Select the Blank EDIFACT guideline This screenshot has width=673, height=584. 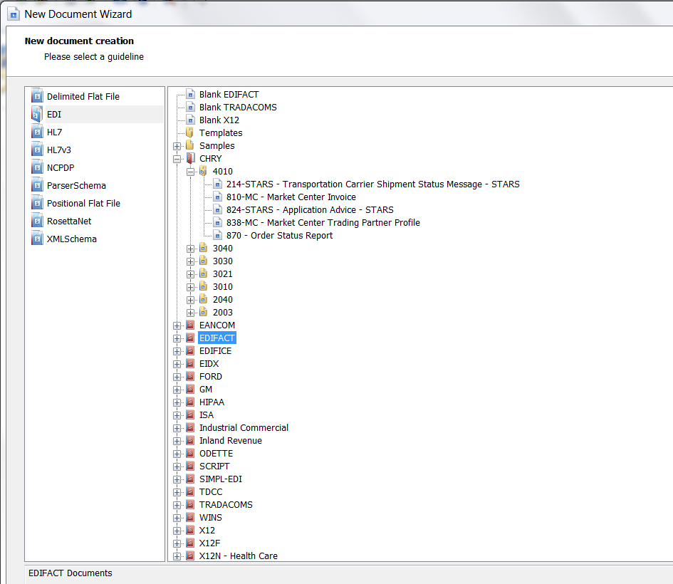click(231, 94)
